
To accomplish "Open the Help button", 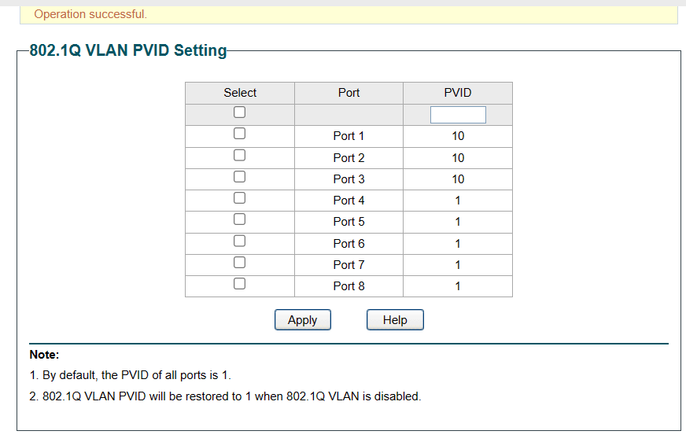I will [x=395, y=320].
